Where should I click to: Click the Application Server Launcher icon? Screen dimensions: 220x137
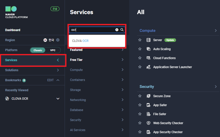coord(148,67)
